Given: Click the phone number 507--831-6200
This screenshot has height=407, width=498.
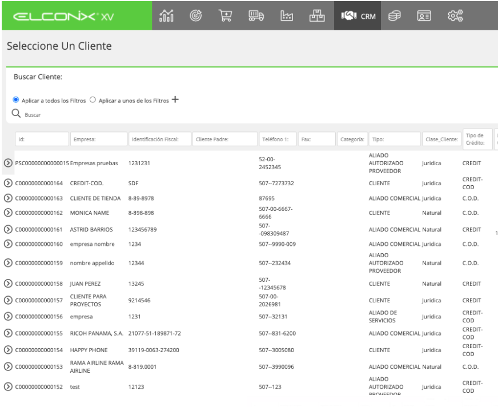Looking at the screenshot, I should coord(277,333).
